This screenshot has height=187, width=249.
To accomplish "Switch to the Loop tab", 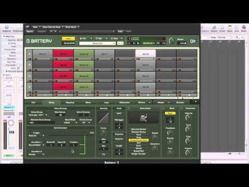I will point(106,102).
